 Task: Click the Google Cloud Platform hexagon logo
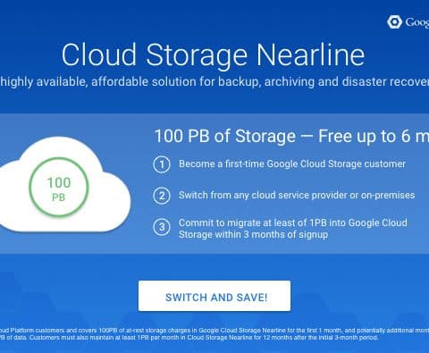coord(394,22)
